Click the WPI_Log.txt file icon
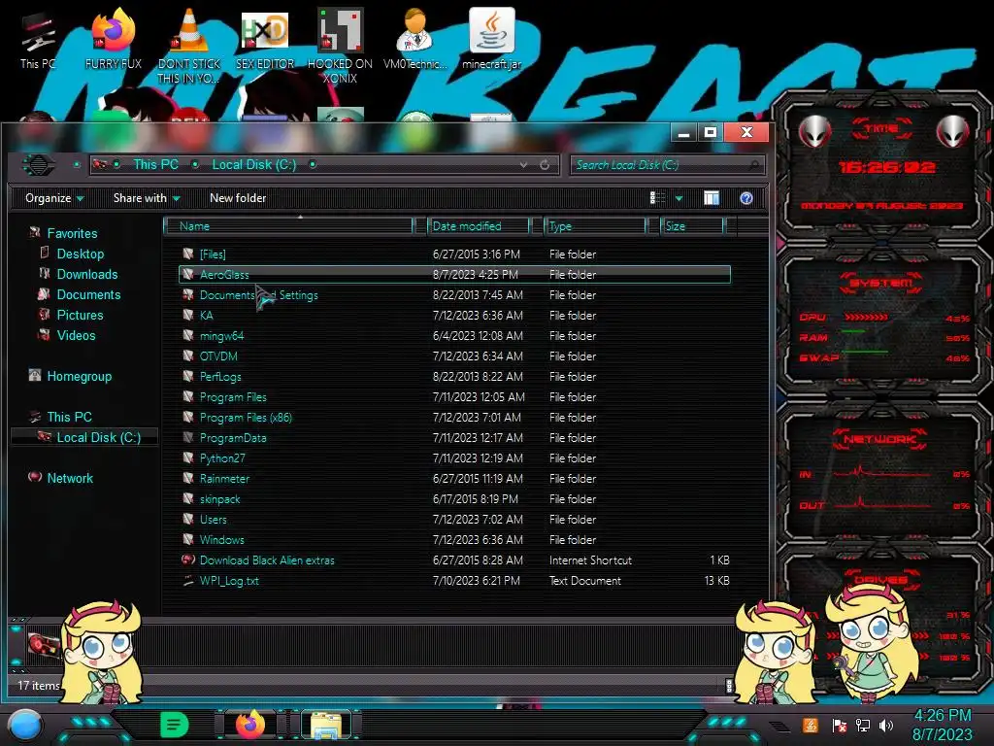Viewport: 994px width, 746px height. click(187, 580)
